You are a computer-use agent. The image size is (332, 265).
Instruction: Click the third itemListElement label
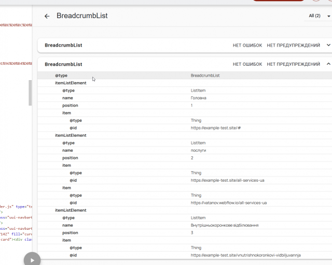click(x=71, y=210)
